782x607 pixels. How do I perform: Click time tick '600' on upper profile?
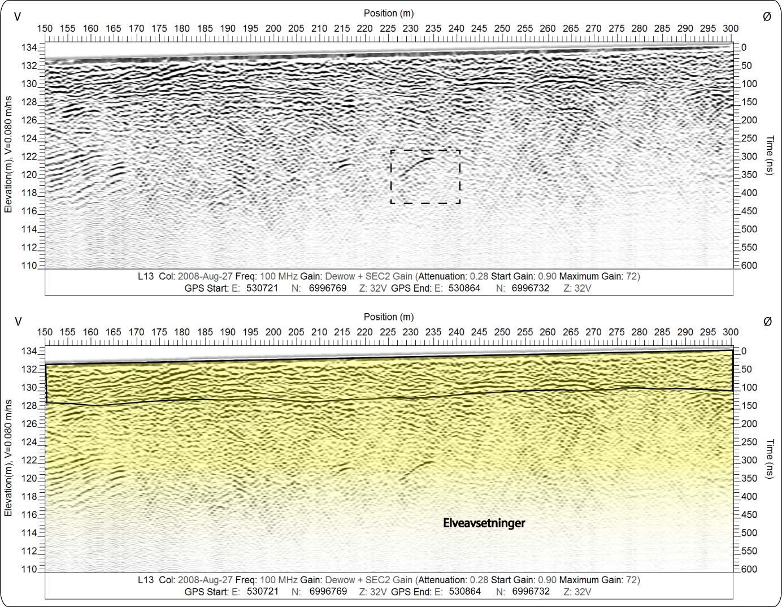pos(749,266)
